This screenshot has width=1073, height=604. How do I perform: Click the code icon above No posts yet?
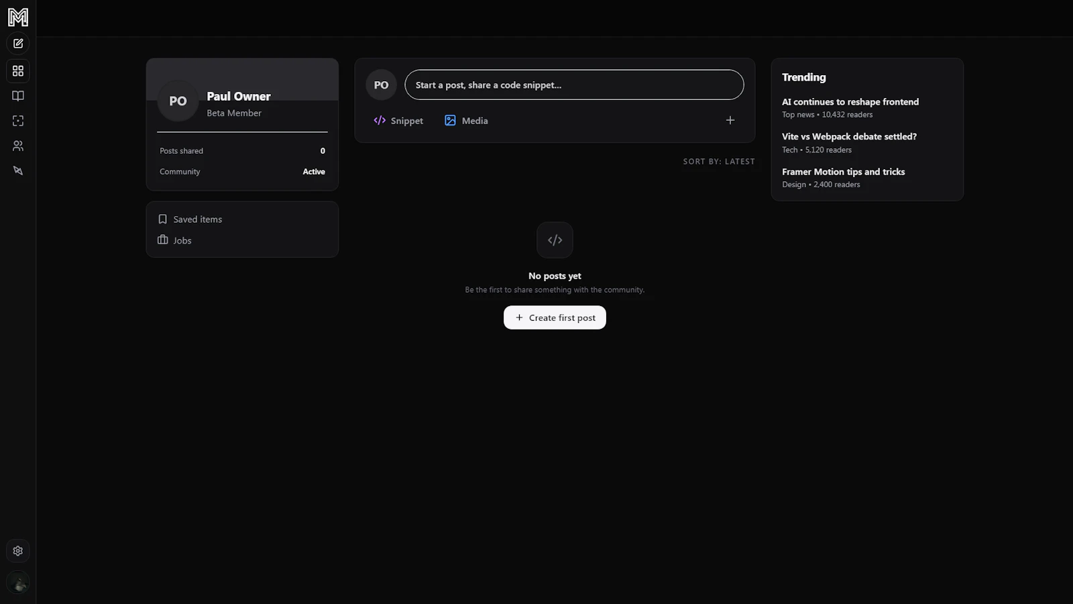555,240
